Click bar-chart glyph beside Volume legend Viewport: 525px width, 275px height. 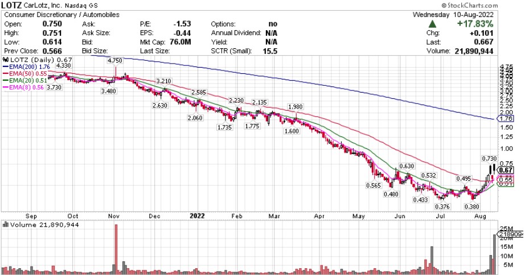[x=5, y=224]
